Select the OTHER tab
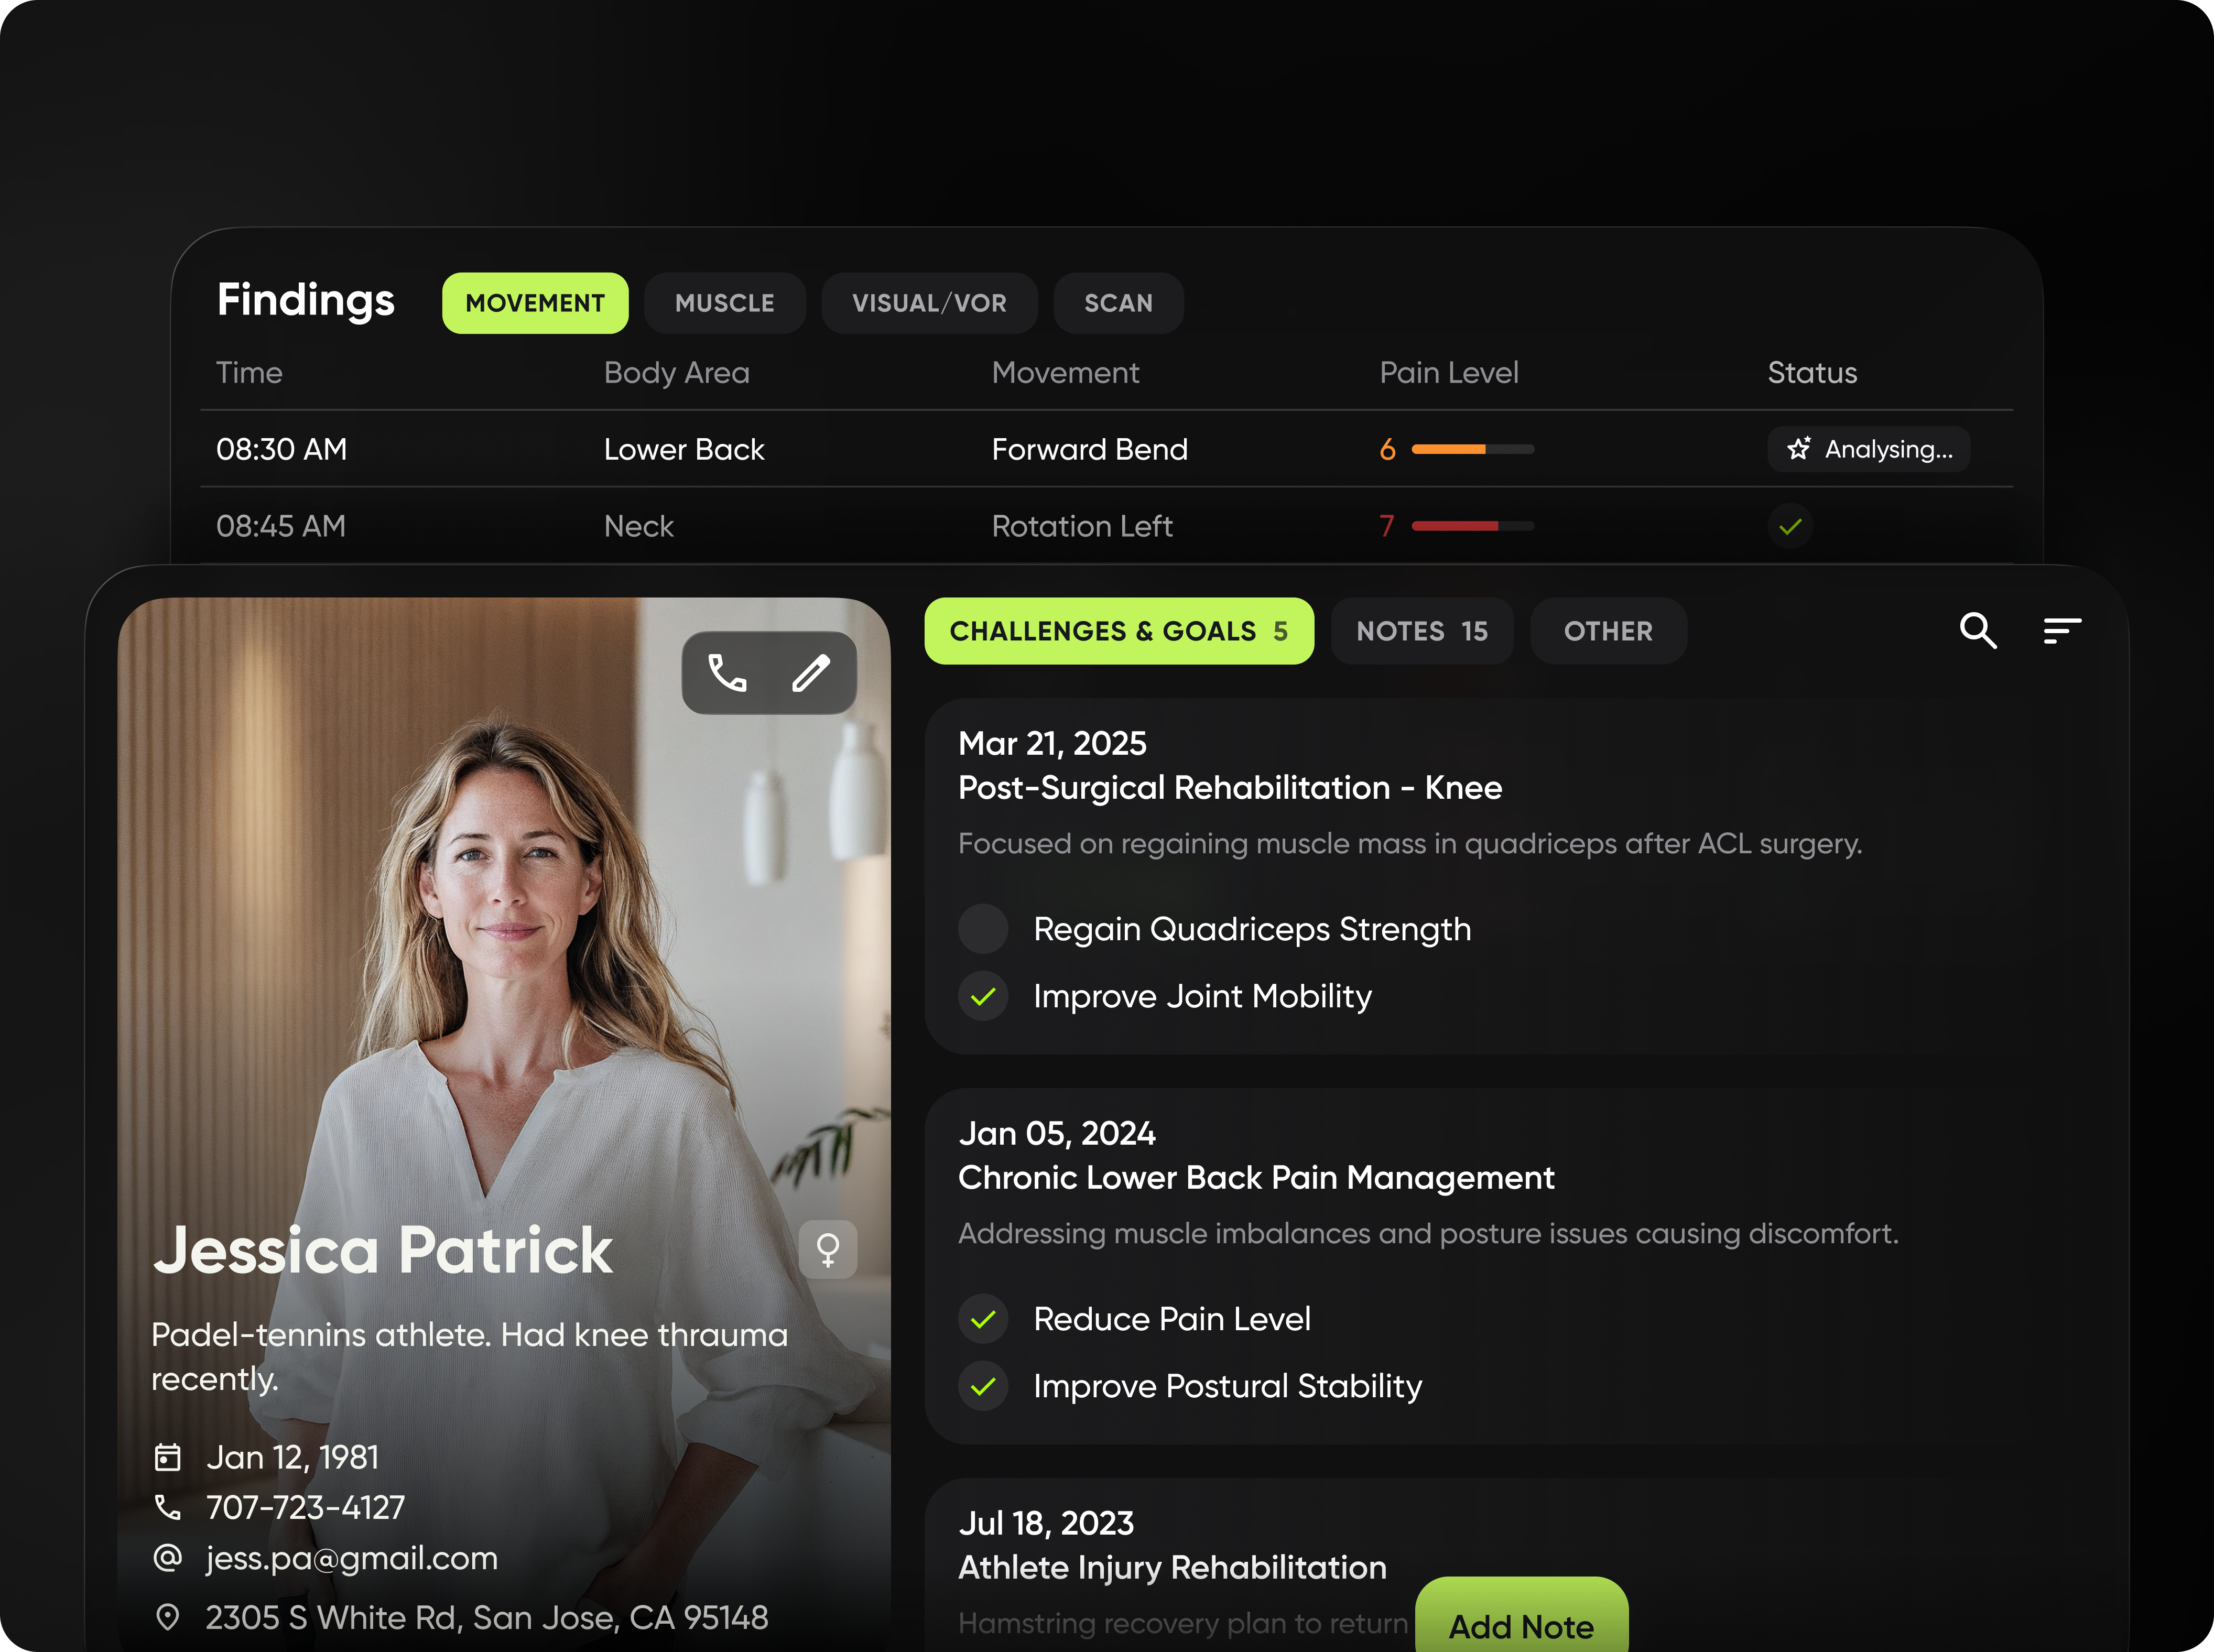2214x1652 pixels. point(1607,631)
